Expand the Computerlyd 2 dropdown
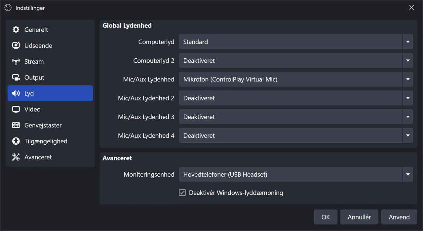This screenshot has height=231, width=423. [296, 61]
